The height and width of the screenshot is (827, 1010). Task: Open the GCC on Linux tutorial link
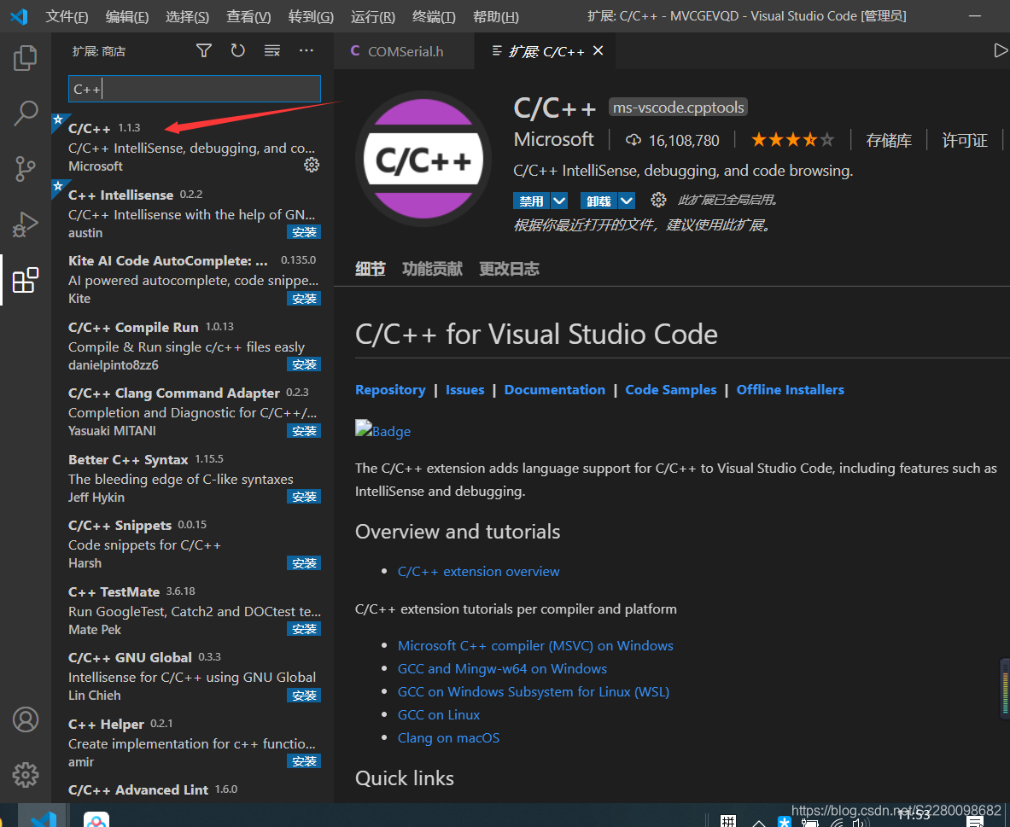click(x=438, y=714)
